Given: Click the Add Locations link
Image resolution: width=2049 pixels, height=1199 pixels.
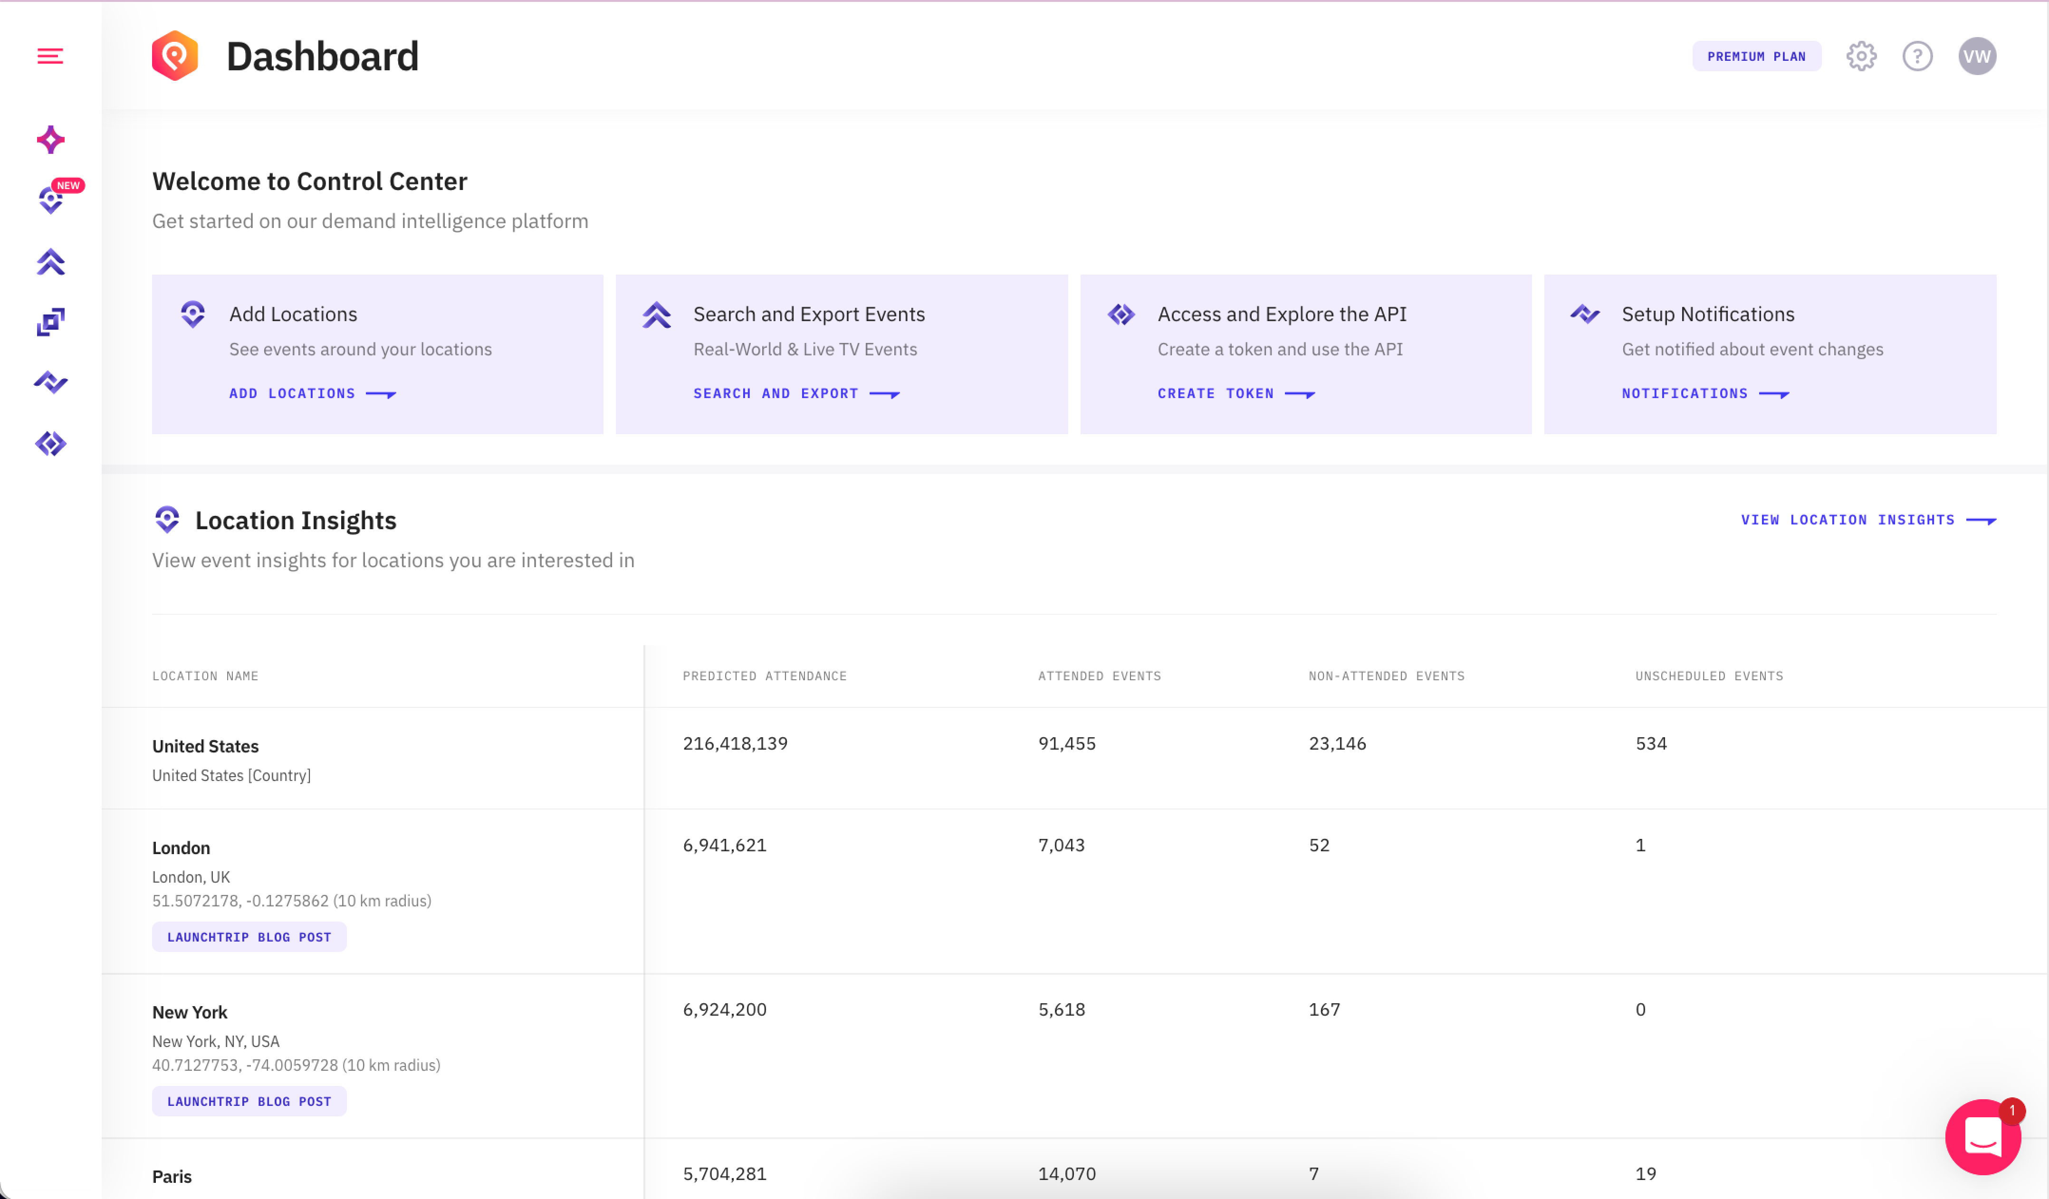Looking at the screenshot, I should (x=311, y=393).
